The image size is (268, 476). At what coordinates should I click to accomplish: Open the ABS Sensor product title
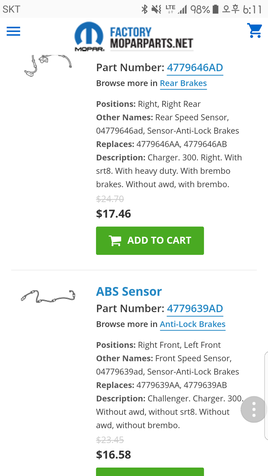129,292
